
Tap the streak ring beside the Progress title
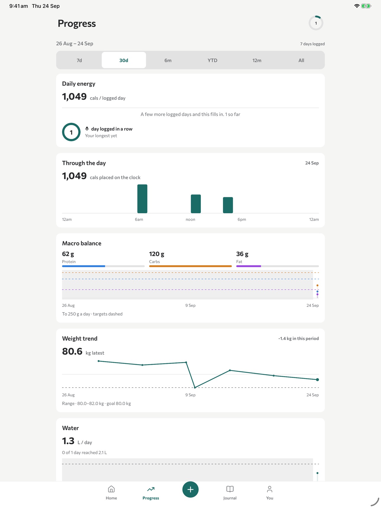pos(316,23)
